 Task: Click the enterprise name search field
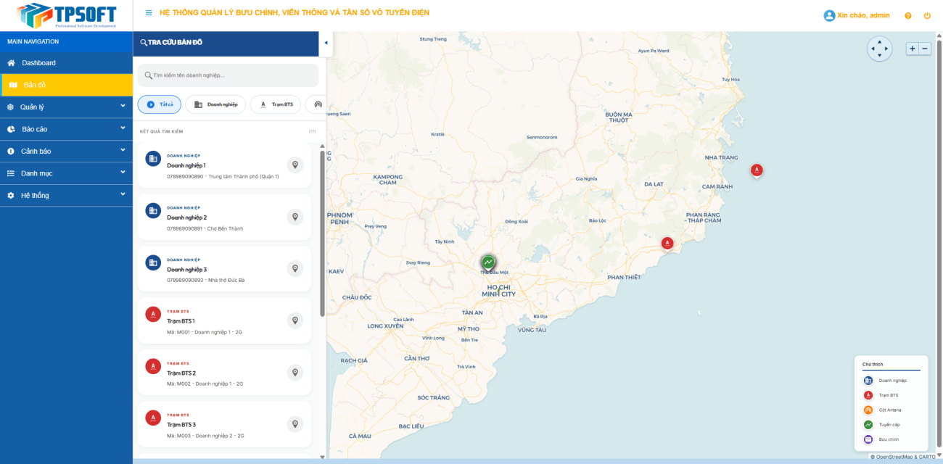click(x=228, y=75)
